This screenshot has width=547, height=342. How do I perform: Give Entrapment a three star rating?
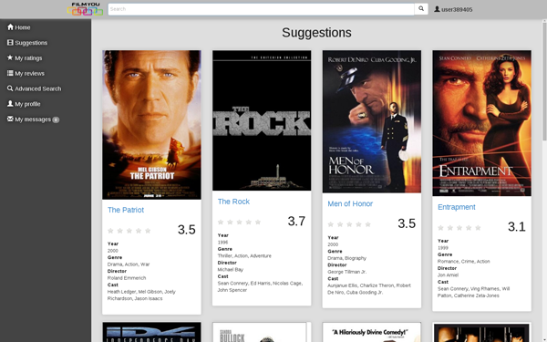coord(459,228)
